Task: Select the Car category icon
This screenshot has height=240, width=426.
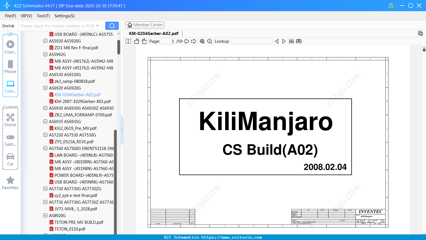Action: pos(10,156)
